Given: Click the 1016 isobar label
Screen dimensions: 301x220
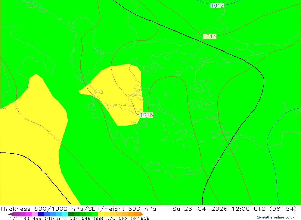Looking at the screenshot, I should coord(147,115).
